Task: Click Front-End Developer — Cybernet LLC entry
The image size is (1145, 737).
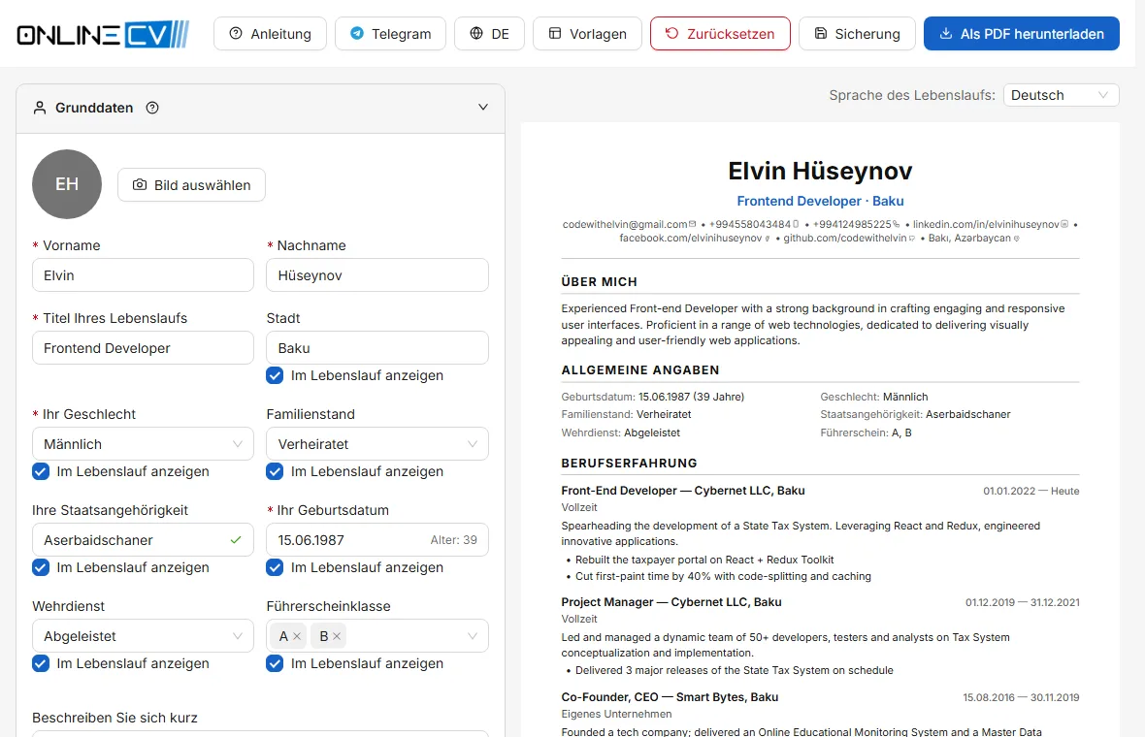Action: point(683,491)
